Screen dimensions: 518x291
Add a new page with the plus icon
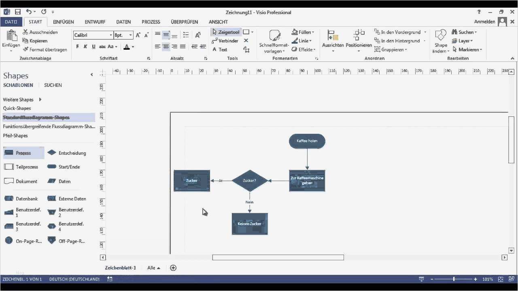pyautogui.click(x=173, y=268)
